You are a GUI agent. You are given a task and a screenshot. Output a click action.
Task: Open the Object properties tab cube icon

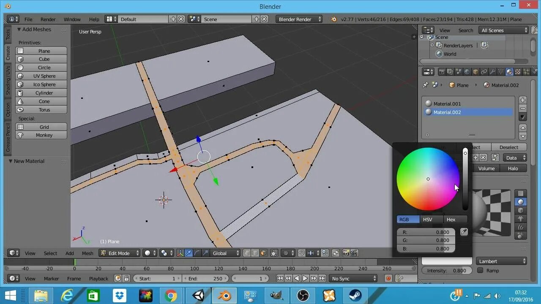click(x=475, y=72)
